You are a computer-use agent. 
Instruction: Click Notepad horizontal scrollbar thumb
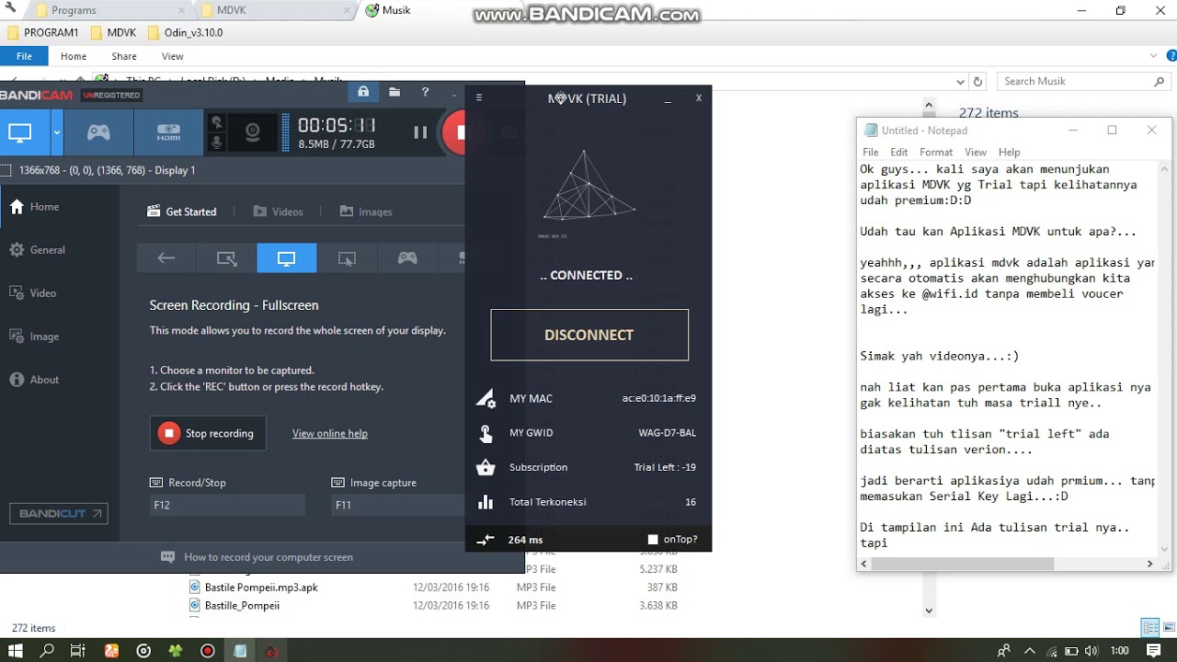pyautogui.click(x=964, y=564)
